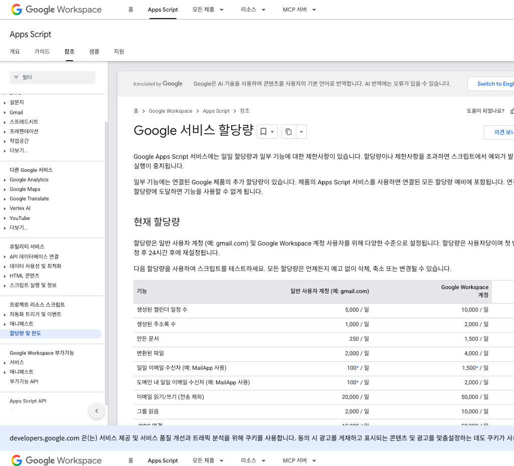Switch to the 개요 tab
This screenshot has height=466, width=514.
(x=15, y=52)
